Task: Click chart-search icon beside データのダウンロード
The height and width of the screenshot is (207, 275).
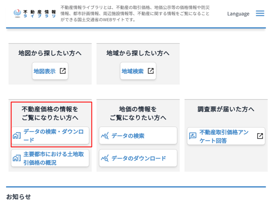Action: (x=105, y=158)
